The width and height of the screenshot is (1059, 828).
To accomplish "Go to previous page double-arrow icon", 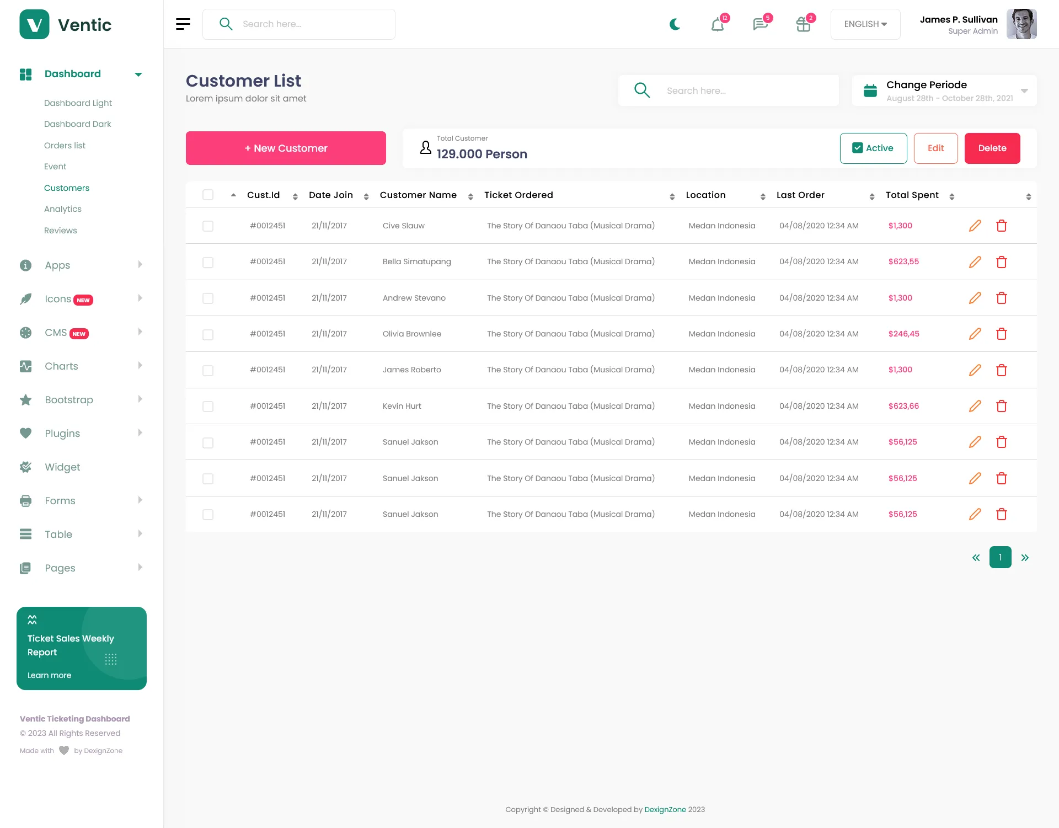I will coord(976,558).
